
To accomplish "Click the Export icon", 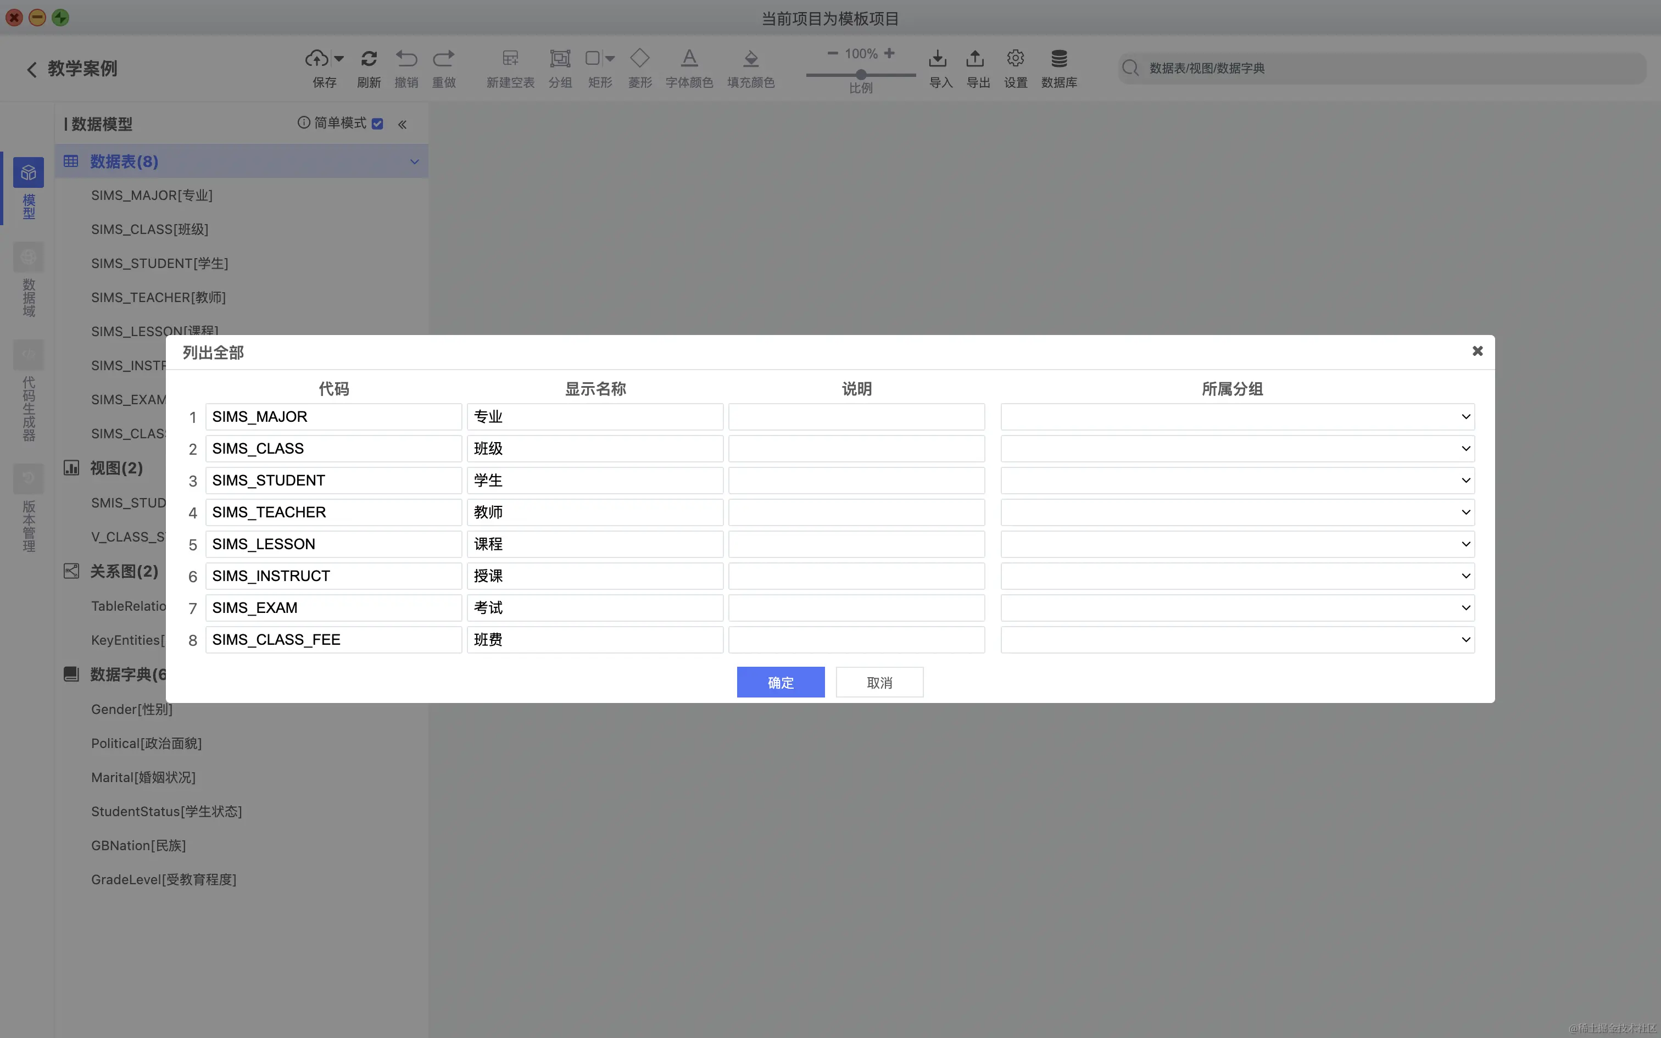I will pyautogui.click(x=976, y=58).
